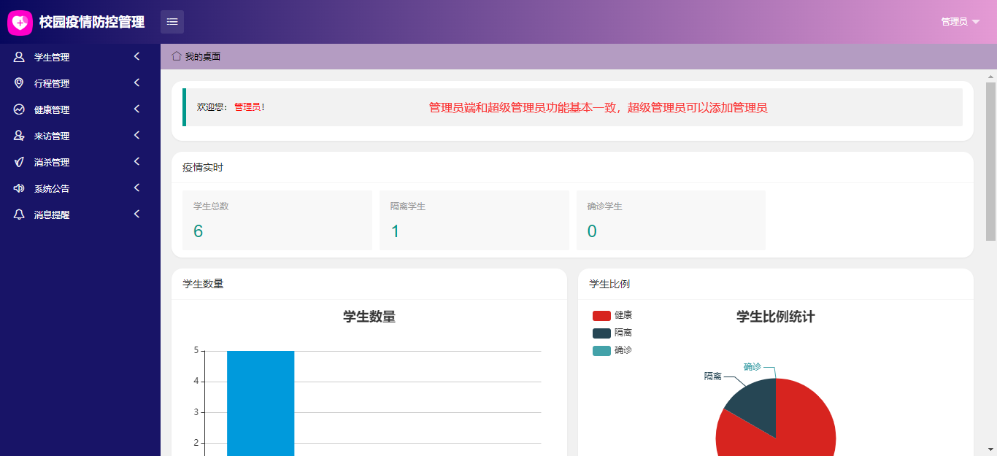The height and width of the screenshot is (456, 997).
Task: Open the 系统公告 menu
Action: click(x=80, y=188)
